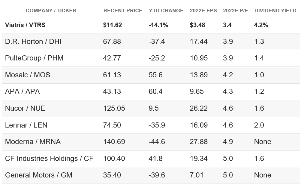Select the Viatris / VTRS company name

pyautogui.click(x=25, y=25)
